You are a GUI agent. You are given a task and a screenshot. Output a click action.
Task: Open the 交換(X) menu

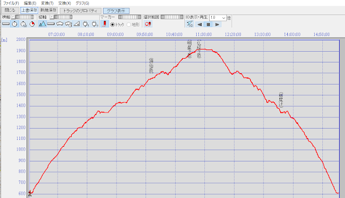click(65, 3)
